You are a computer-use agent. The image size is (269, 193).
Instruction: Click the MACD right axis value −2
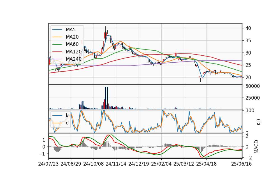coord(249,157)
